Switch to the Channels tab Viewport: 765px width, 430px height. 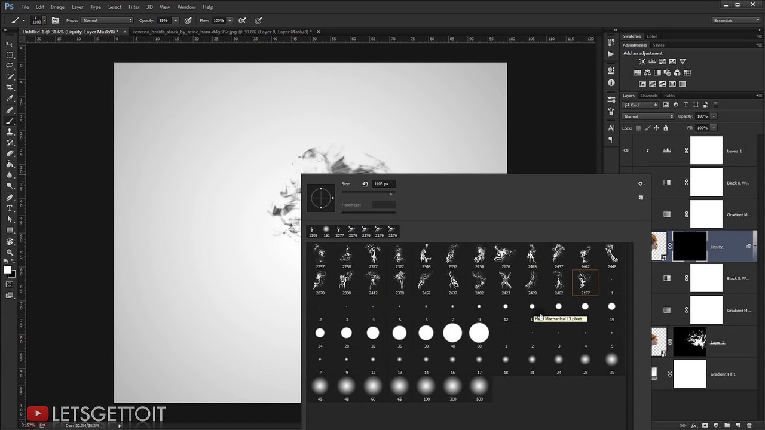click(x=649, y=96)
